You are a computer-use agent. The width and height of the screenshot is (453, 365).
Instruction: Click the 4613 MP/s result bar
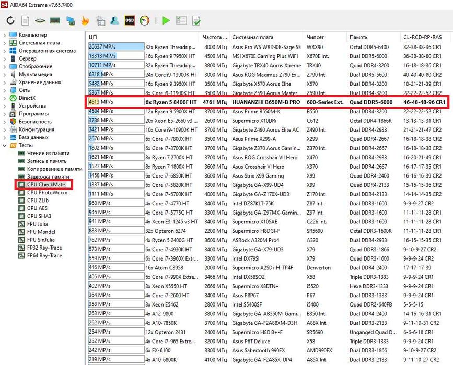click(116, 102)
